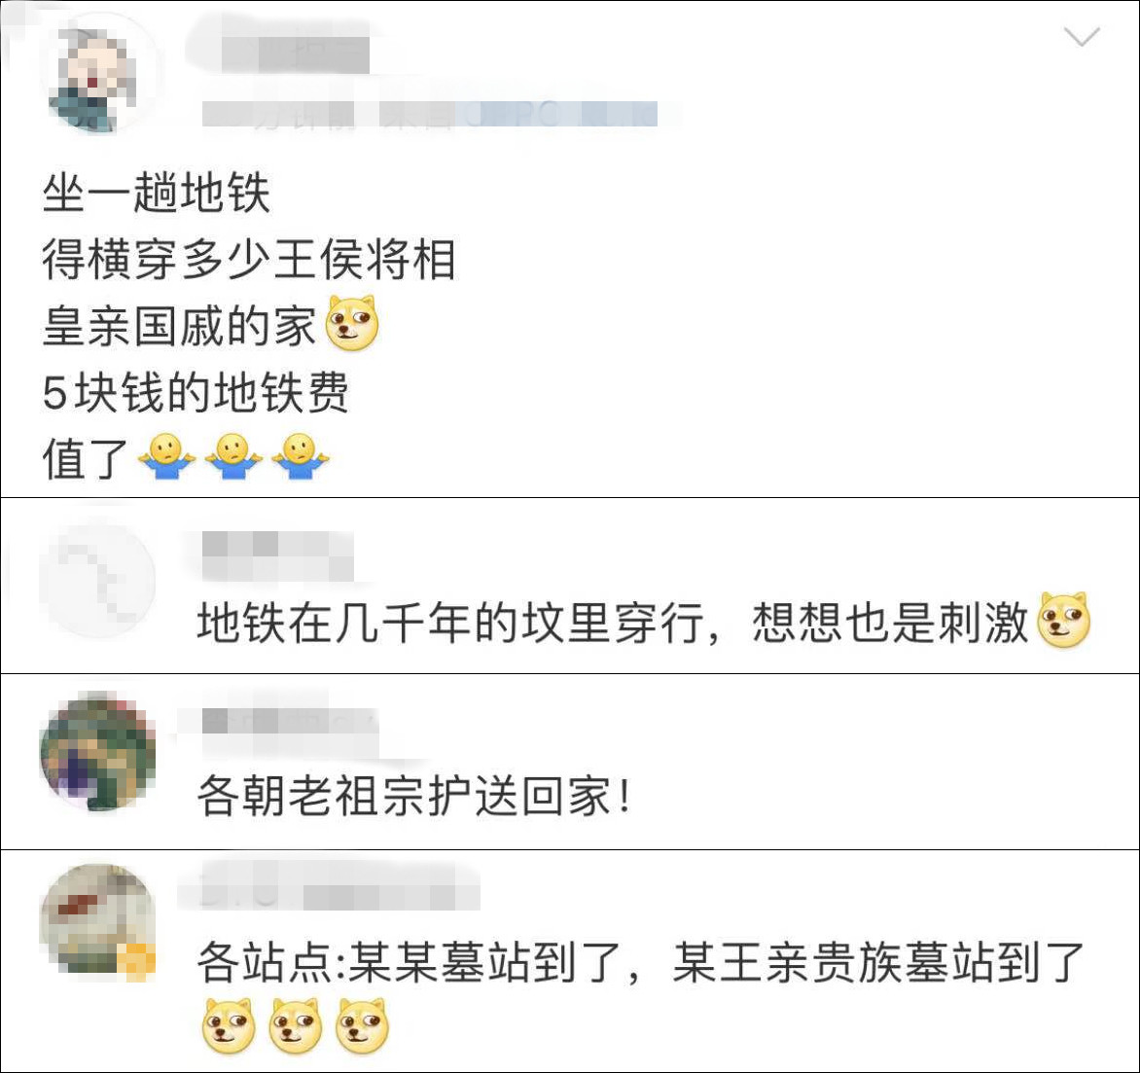The height and width of the screenshot is (1073, 1140).
Task: Click the second shrug emoji after 值了
Action: pyautogui.click(x=233, y=456)
